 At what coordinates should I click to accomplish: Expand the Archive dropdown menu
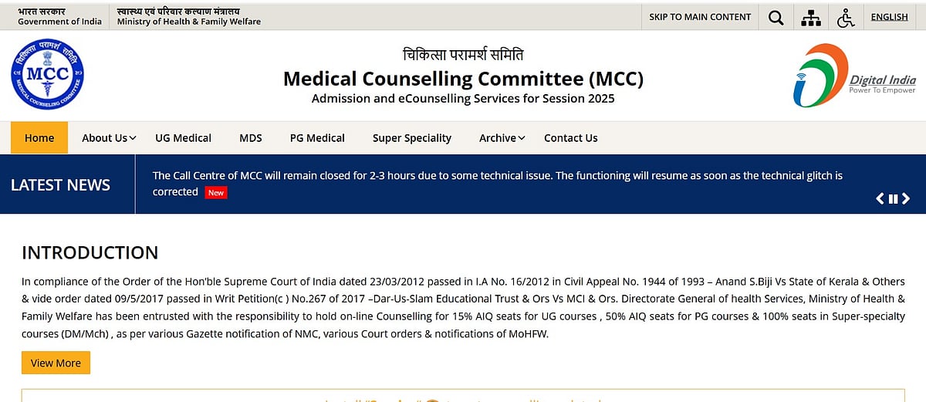[502, 138]
